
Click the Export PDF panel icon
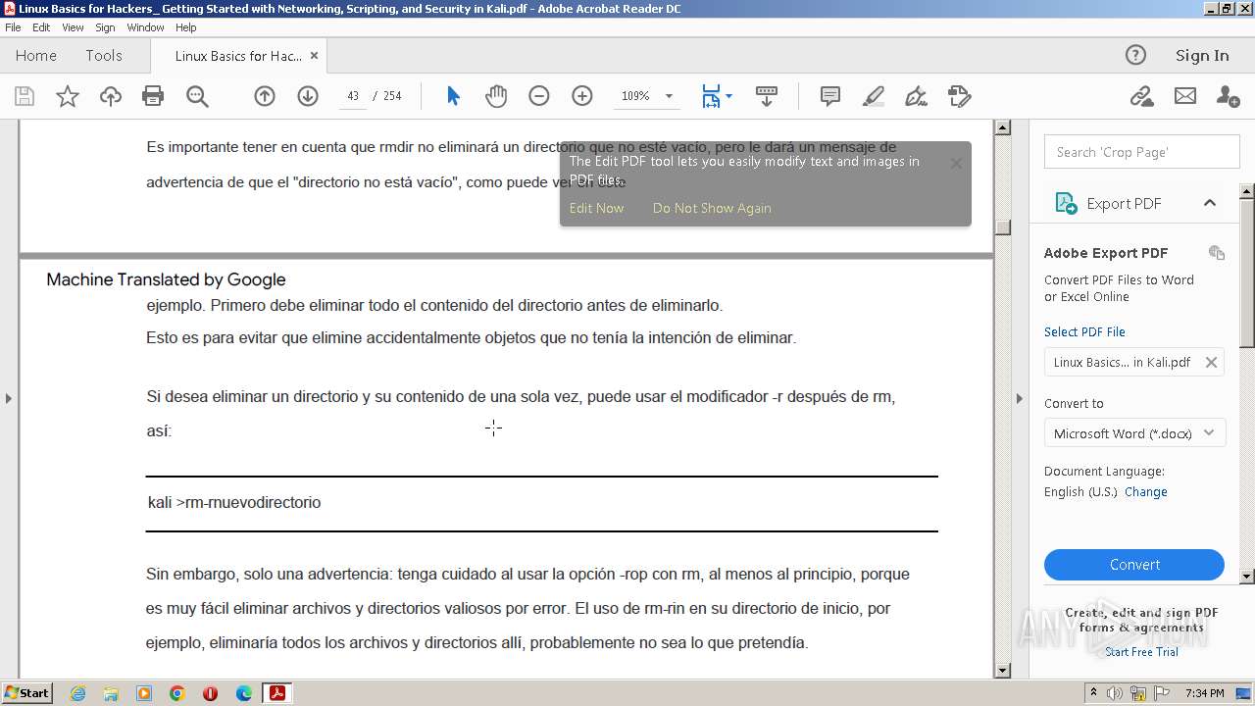(x=1066, y=203)
